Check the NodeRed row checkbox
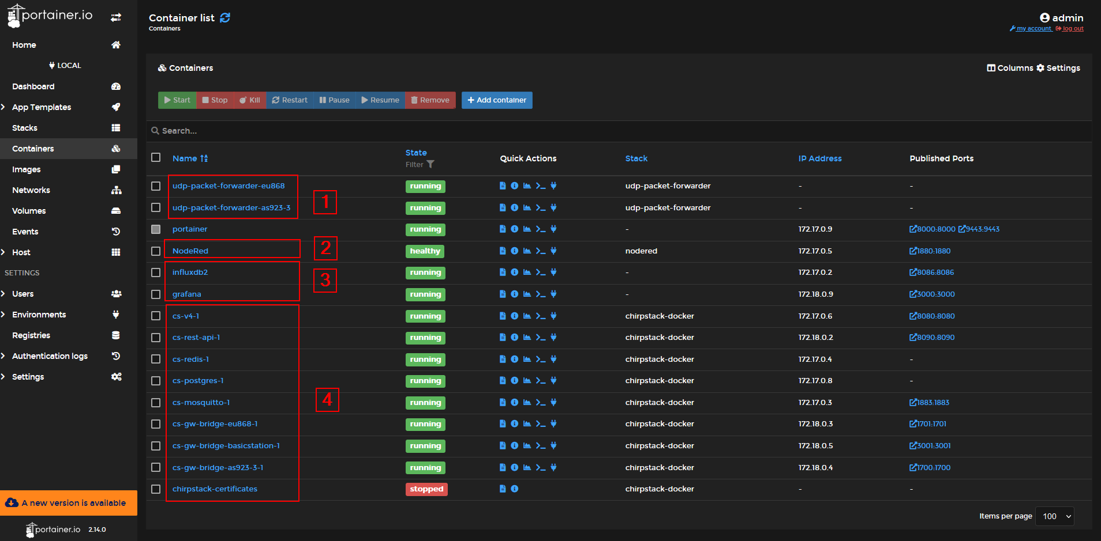The height and width of the screenshot is (541, 1101). pos(156,251)
